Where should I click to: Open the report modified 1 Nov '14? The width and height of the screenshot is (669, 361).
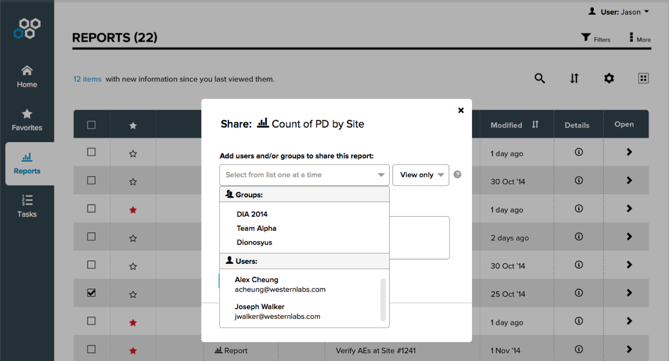point(629,349)
